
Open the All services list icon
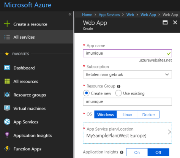tap(7, 37)
